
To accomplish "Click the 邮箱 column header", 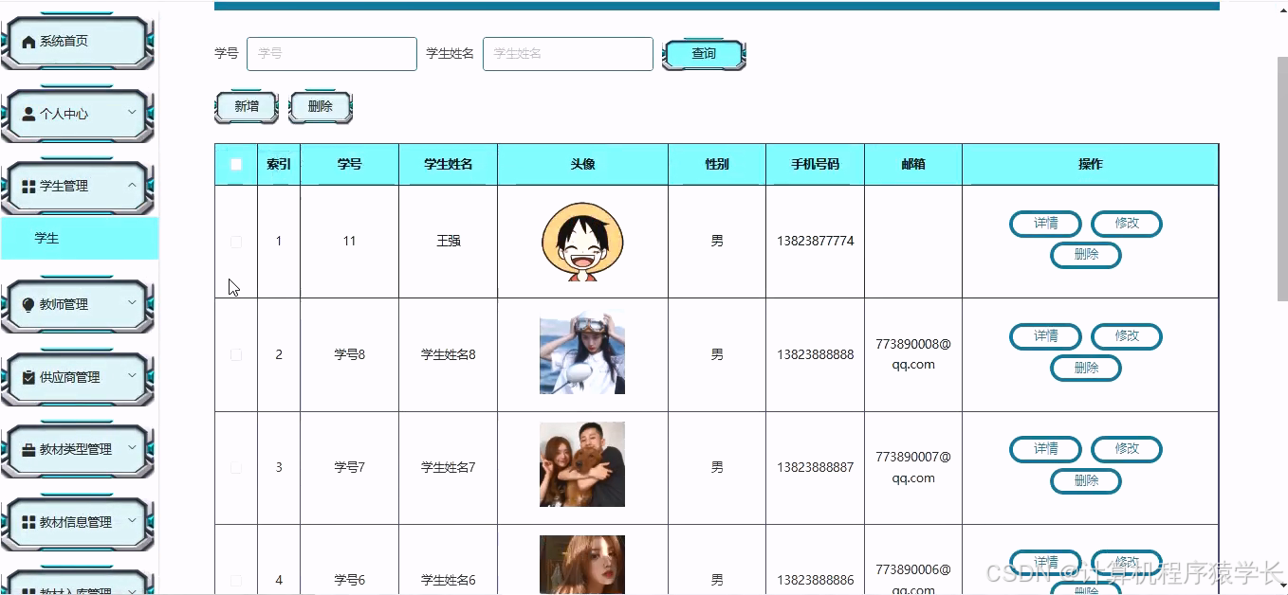I will (x=913, y=164).
